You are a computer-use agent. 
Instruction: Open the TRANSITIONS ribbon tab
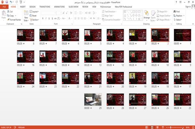pos(45,7)
